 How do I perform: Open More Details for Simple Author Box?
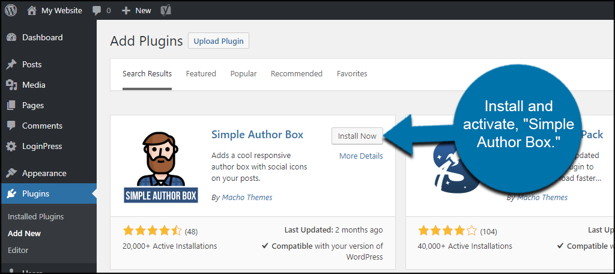click(361, 156)
